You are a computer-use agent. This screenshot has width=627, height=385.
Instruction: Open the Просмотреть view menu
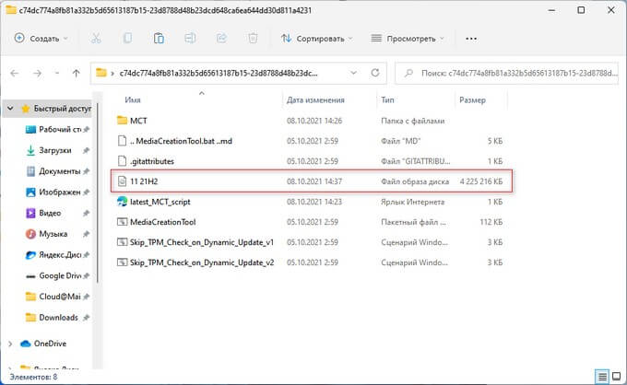pos(408,39)
